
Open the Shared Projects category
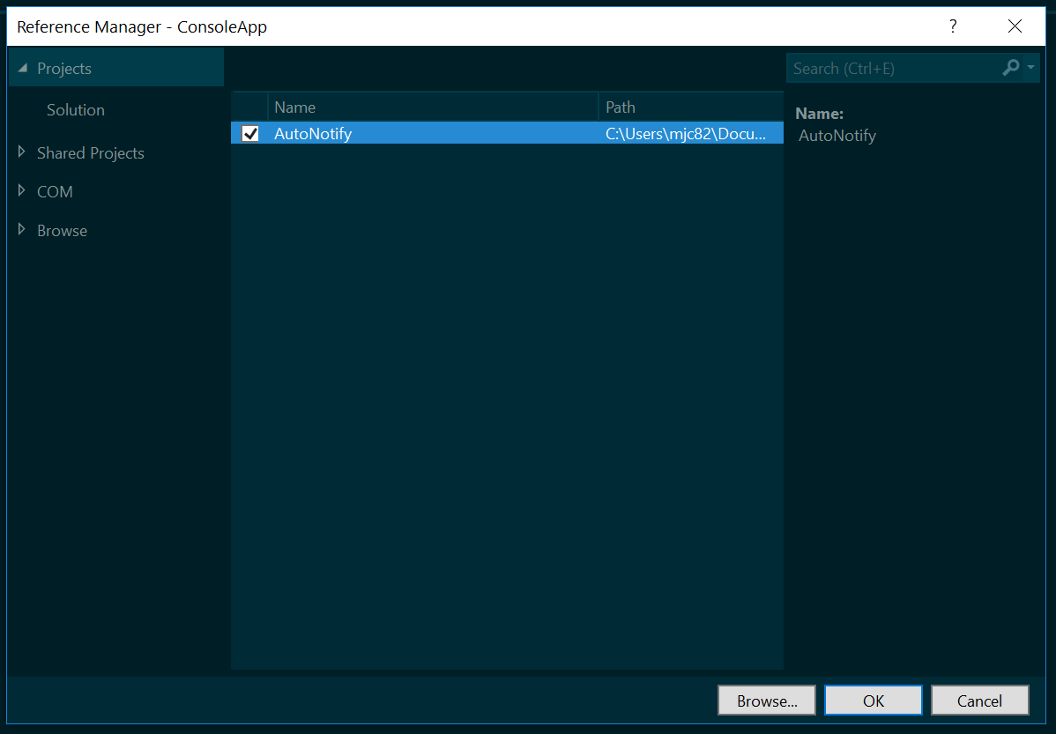[x=90, y=153]
